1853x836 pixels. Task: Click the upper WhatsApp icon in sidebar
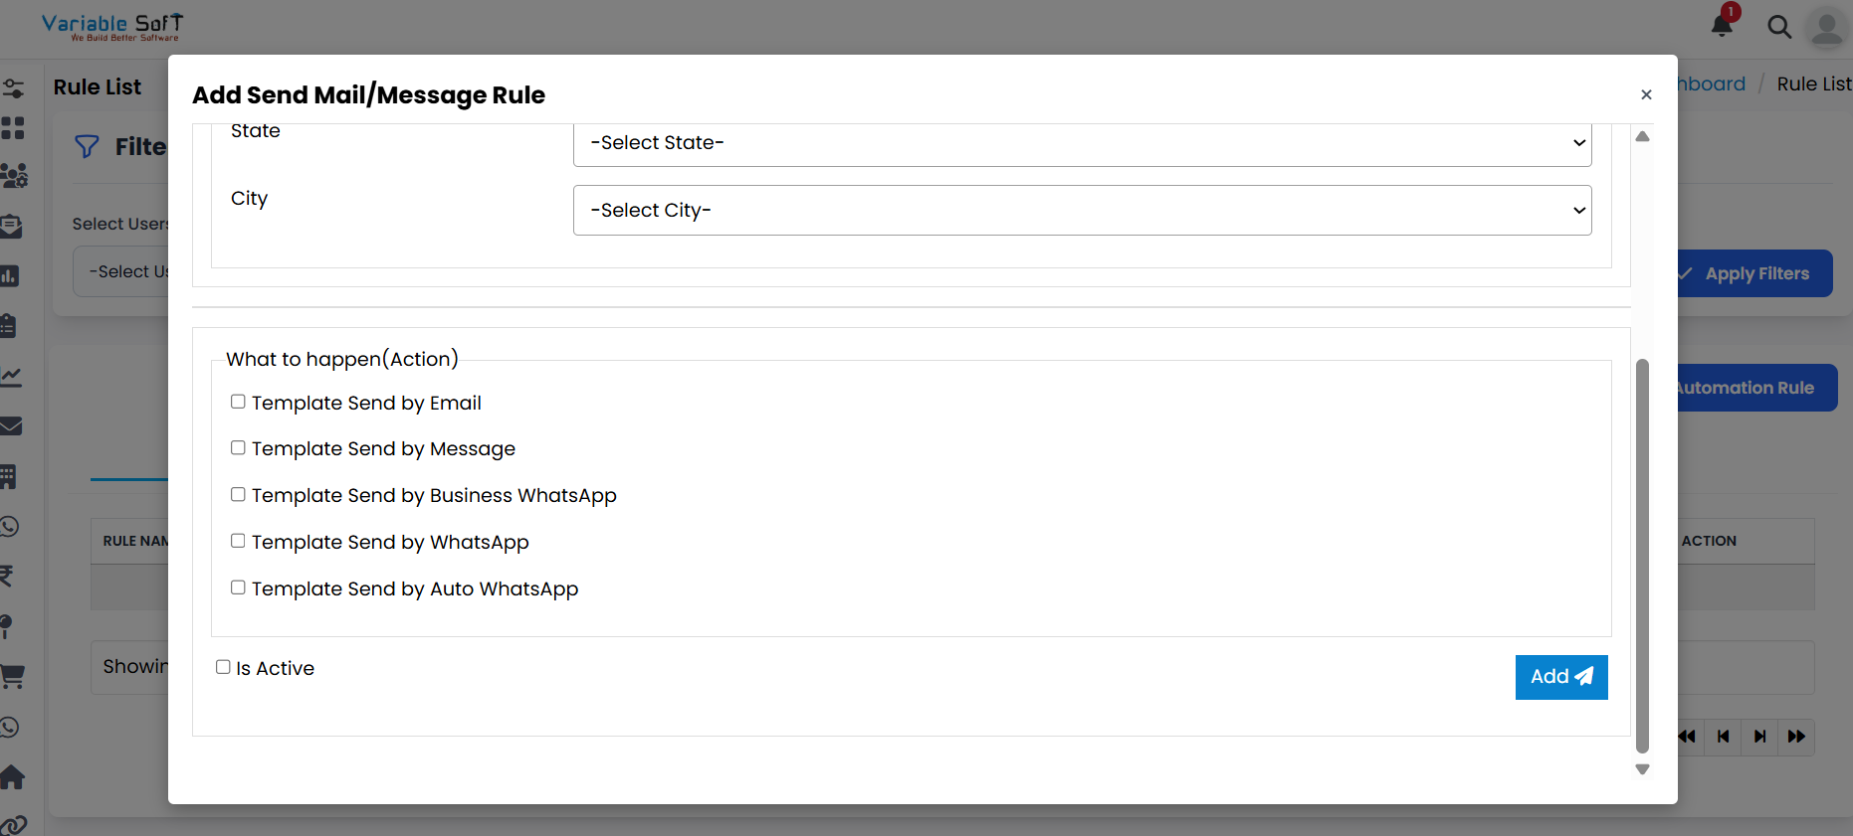coord(10,526)
